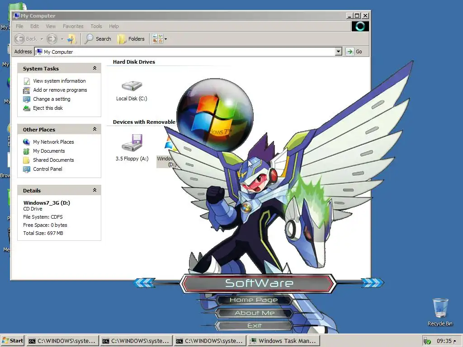The image size is (463, 347).
Task: Click Total Size: 697 MB text
Action: [43, 233]
